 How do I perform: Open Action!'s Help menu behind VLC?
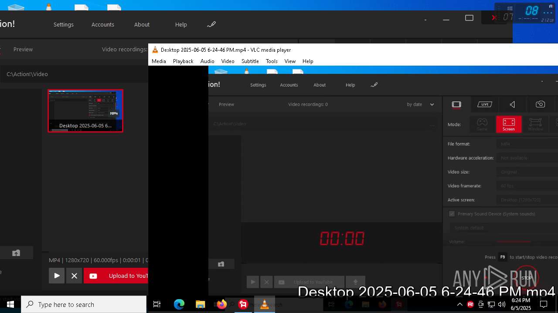click(x=181, y=24)
